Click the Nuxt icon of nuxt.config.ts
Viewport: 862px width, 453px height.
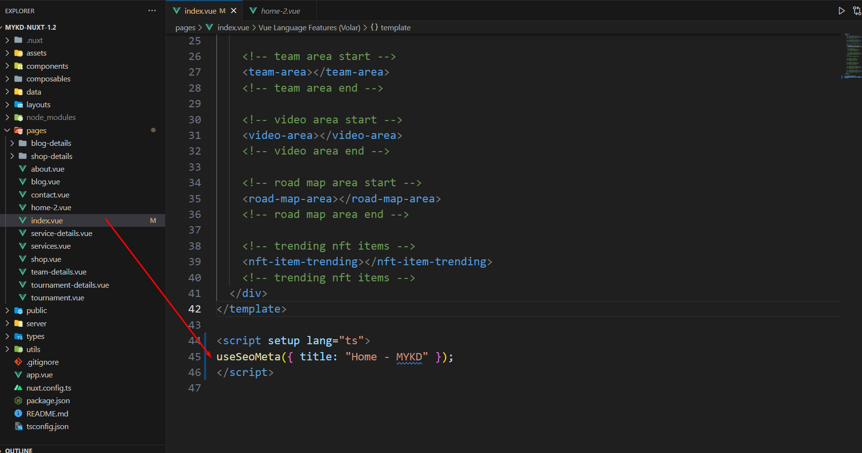click(x=19, y=388)
